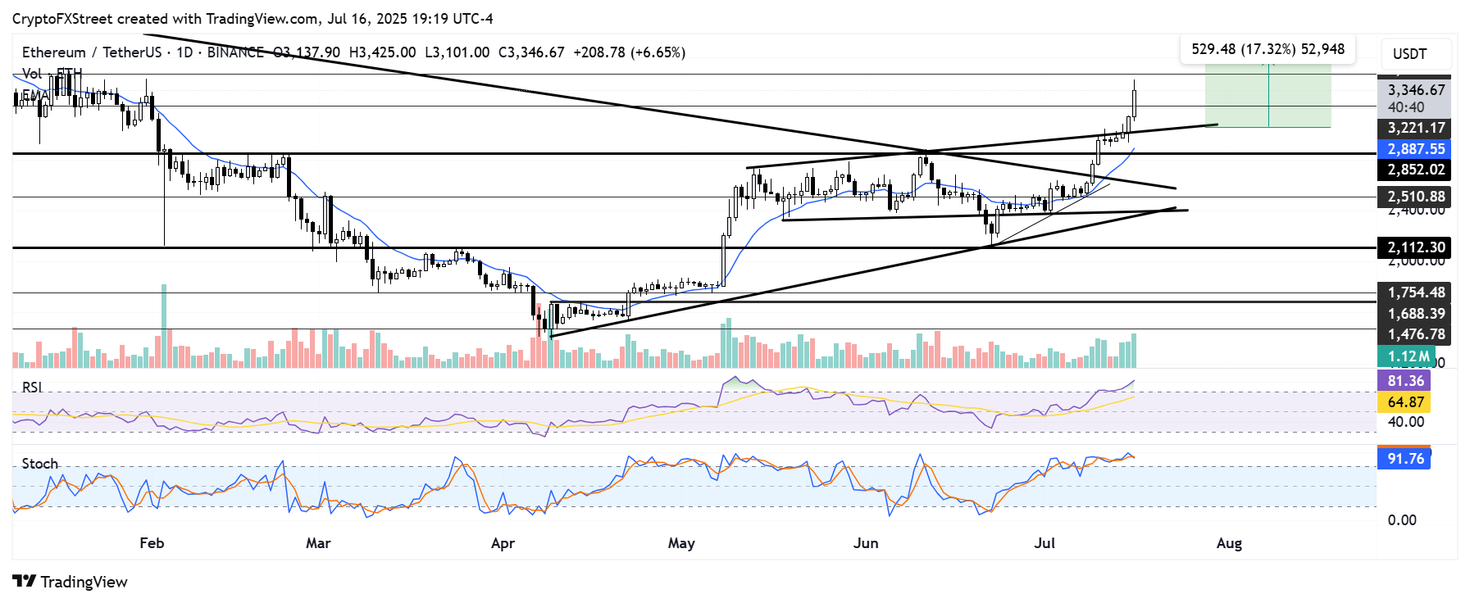Select the 3,221.17 trendline price label

pyautogui.click(x=1416, y=128)
